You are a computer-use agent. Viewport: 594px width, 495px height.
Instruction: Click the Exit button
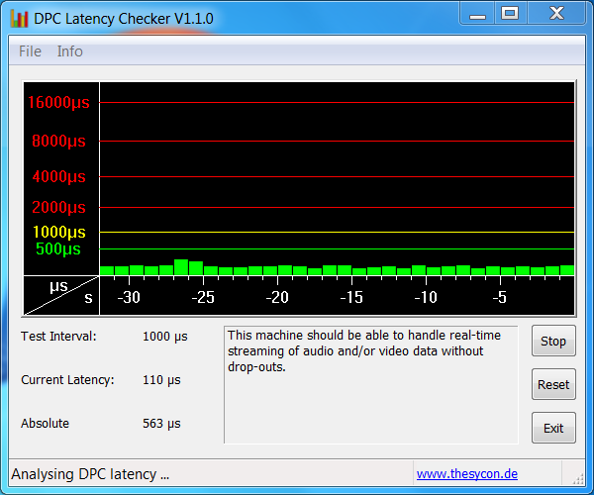[553, 428]
